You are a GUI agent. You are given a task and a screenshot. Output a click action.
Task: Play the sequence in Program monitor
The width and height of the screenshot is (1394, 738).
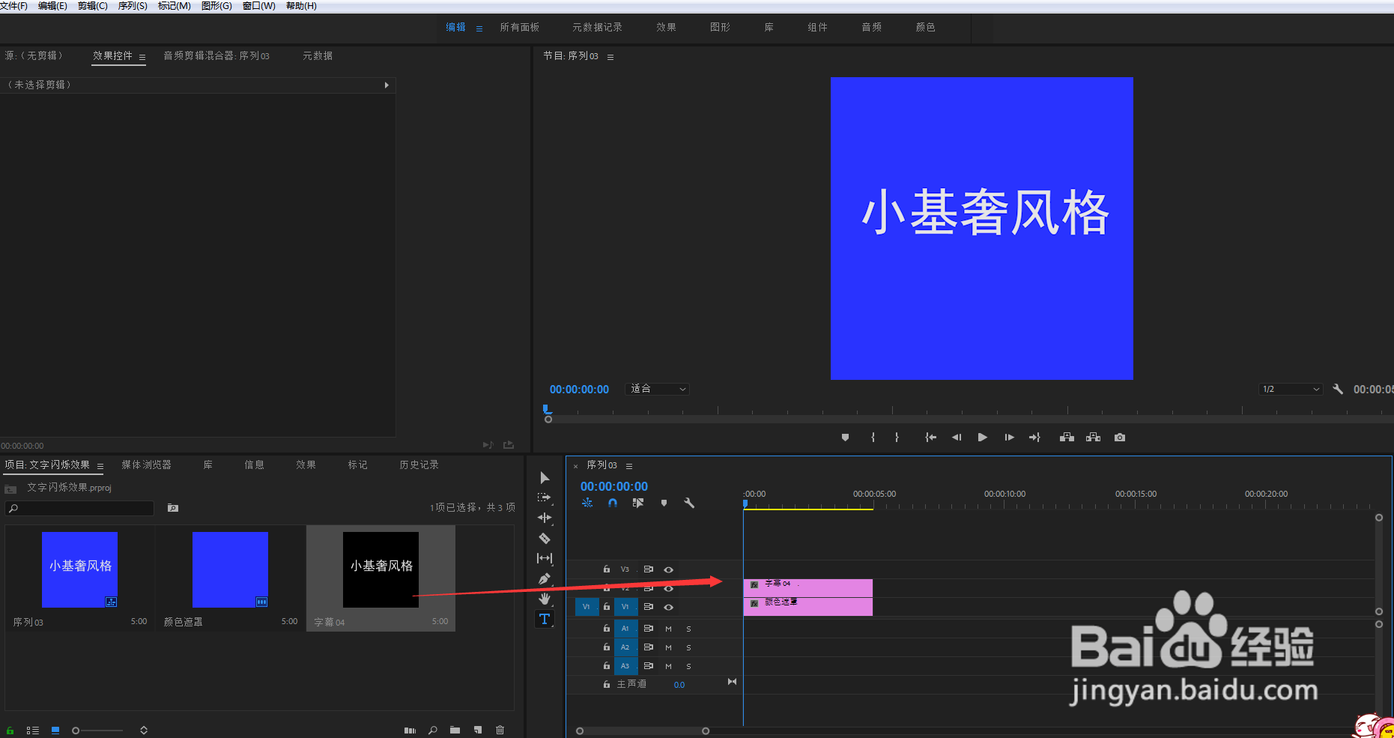(x=983, y=438)
